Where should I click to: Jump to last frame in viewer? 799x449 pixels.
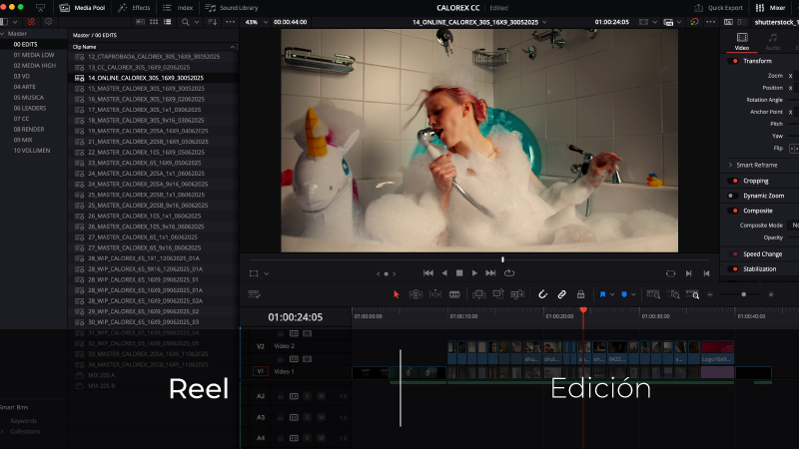coord(490,273)
